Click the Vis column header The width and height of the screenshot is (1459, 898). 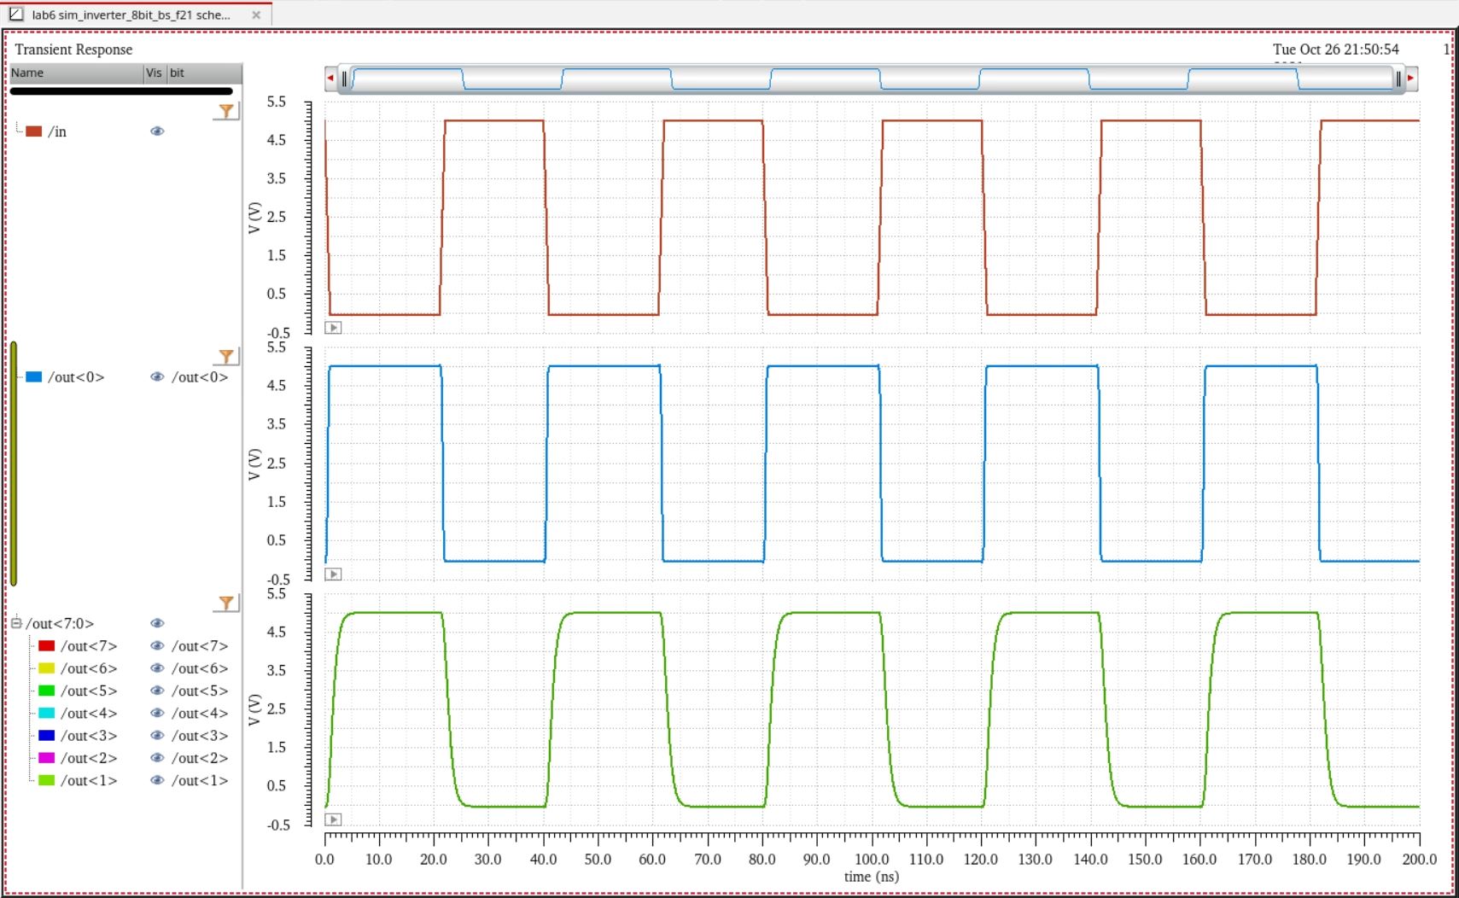coord(154,73)
